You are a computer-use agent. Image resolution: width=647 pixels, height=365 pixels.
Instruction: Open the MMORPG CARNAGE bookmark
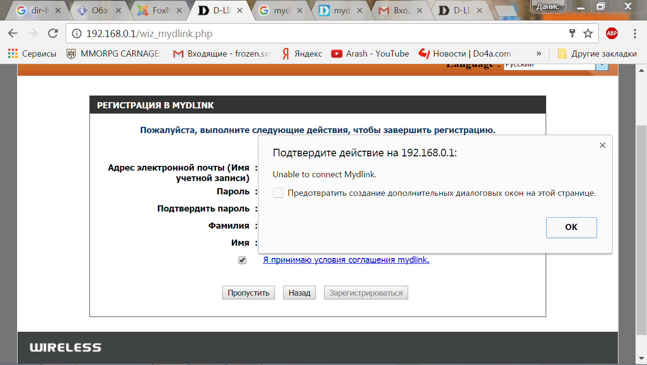coord(113,54)
